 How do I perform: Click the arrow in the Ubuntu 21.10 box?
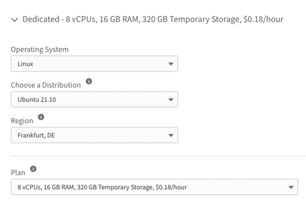[171, 100]
